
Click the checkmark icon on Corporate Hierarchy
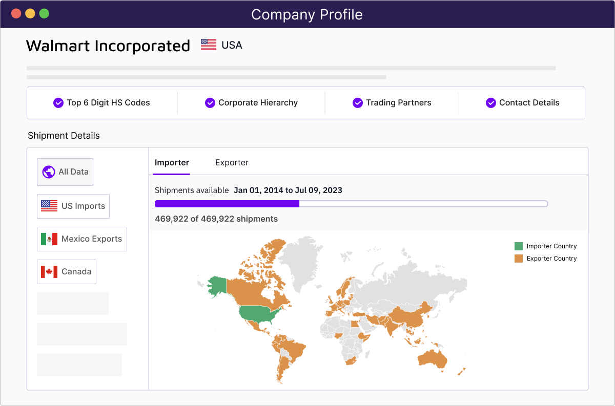pyautogui.click(x=210, y=102)
